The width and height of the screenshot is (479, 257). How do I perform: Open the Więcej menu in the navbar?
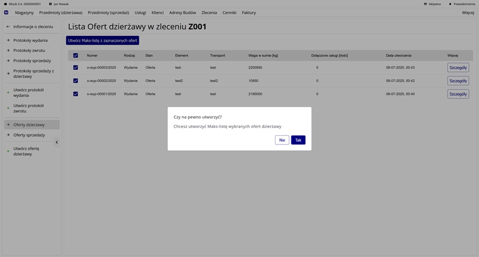pyautogui.click(x=468, y=13)
